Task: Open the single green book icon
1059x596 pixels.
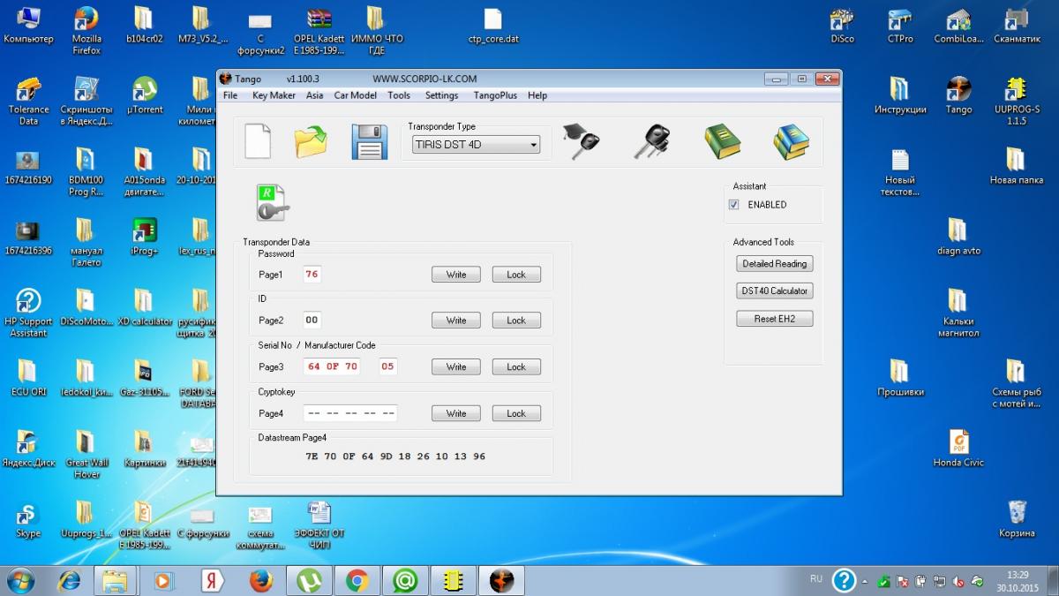Action: pos(722,141)
